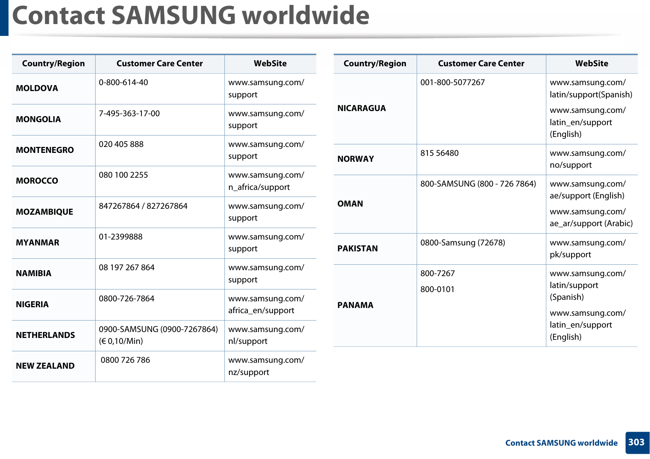Select the NAMIBIA country name

coord(34,274)
